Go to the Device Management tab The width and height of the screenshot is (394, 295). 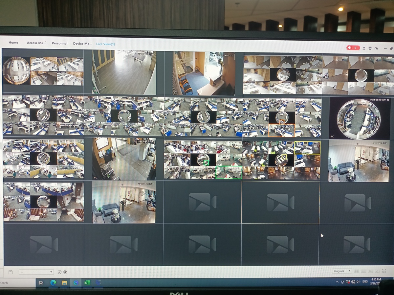tap(82, 44)
